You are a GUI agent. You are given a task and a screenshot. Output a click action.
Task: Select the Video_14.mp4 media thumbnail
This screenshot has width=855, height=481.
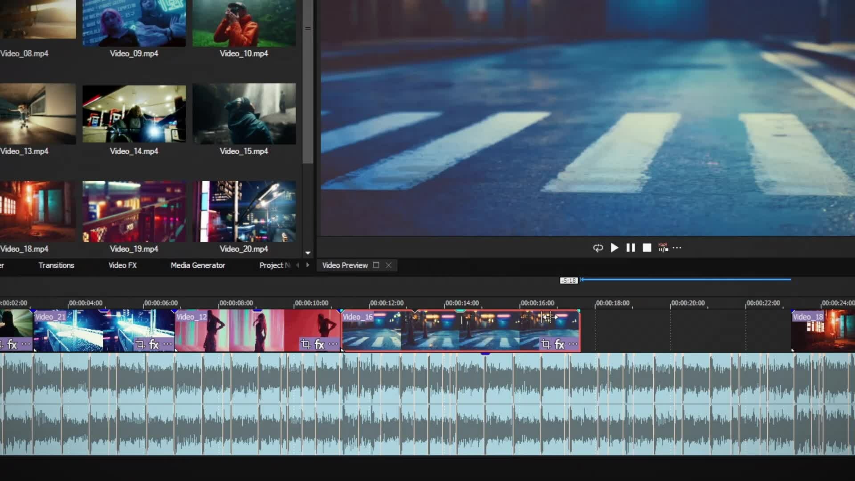[134, 114]
